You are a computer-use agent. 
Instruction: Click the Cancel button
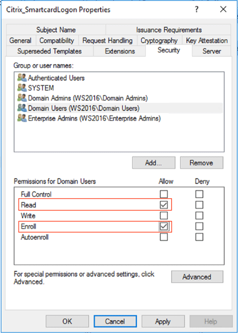coord(115,321)
